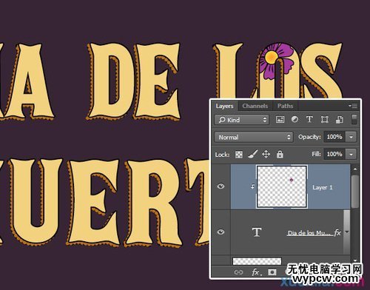Filter layers by adjustment layer icon
Image resolution: width=370 pixels, height=290 pixels.
(295, 120)
